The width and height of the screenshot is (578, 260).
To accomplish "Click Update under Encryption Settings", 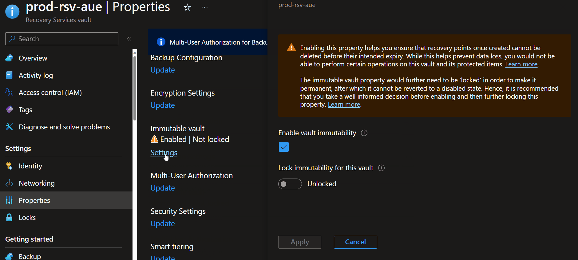I will [163, 105].
